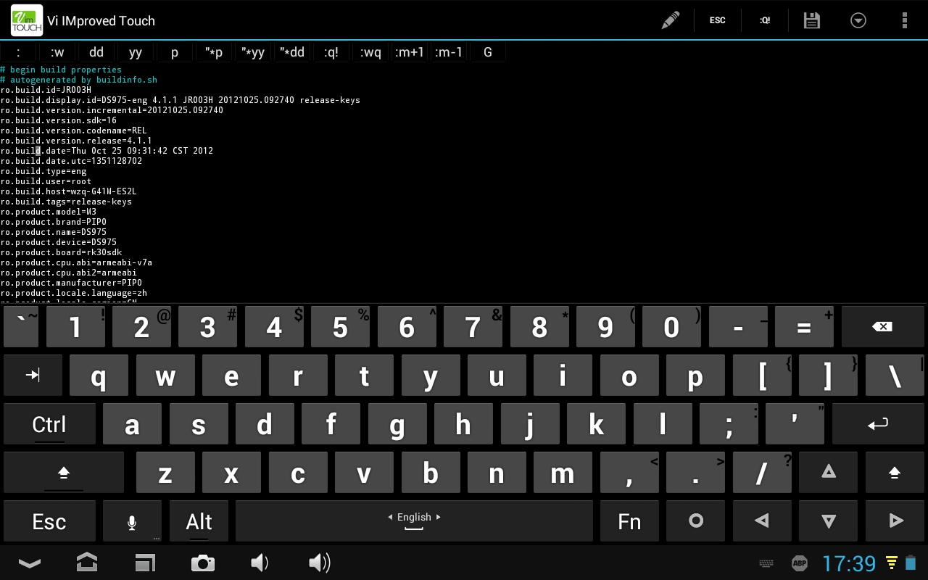This screenshot has width=928, height=580.
Task: Open the recent apps button
Action: (x=145, y=563)
